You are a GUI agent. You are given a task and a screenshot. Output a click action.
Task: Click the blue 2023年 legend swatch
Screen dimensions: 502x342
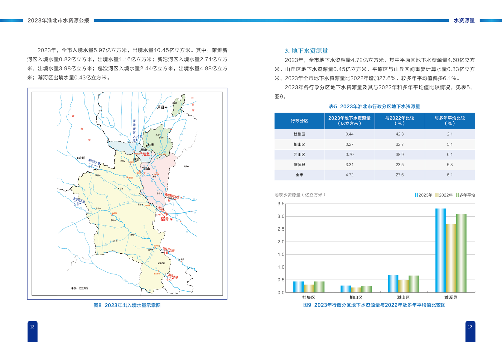pyautogui.click(x=416, y=195)
